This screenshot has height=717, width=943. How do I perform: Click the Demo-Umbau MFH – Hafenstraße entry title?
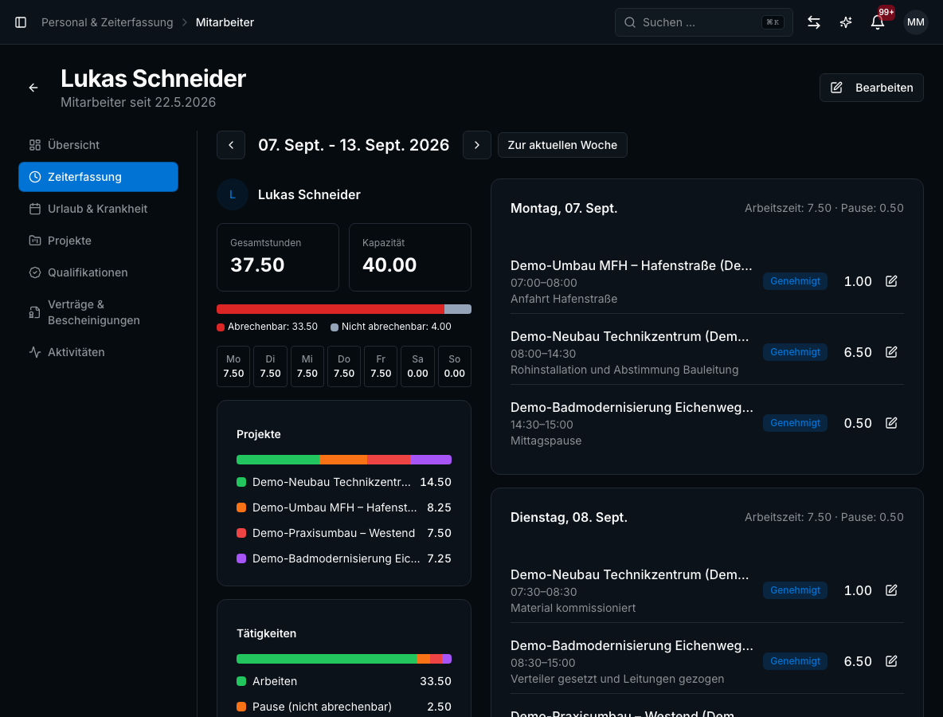pyautogui.click(x=632, y=265)
